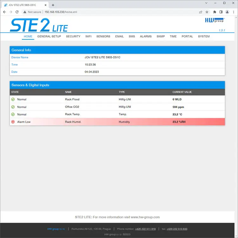Open the Chrome three-dot menu

(233, 12)
